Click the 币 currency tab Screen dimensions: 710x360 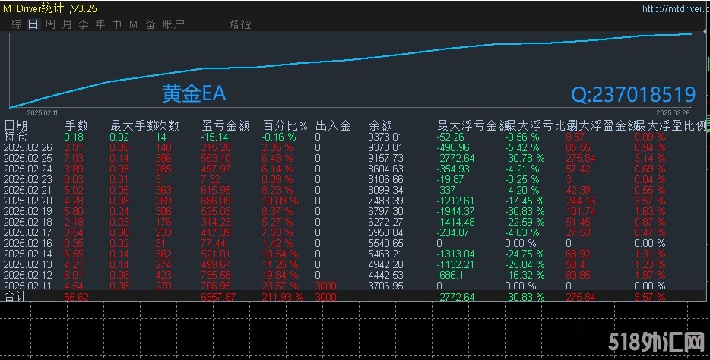tap(116, 24)
